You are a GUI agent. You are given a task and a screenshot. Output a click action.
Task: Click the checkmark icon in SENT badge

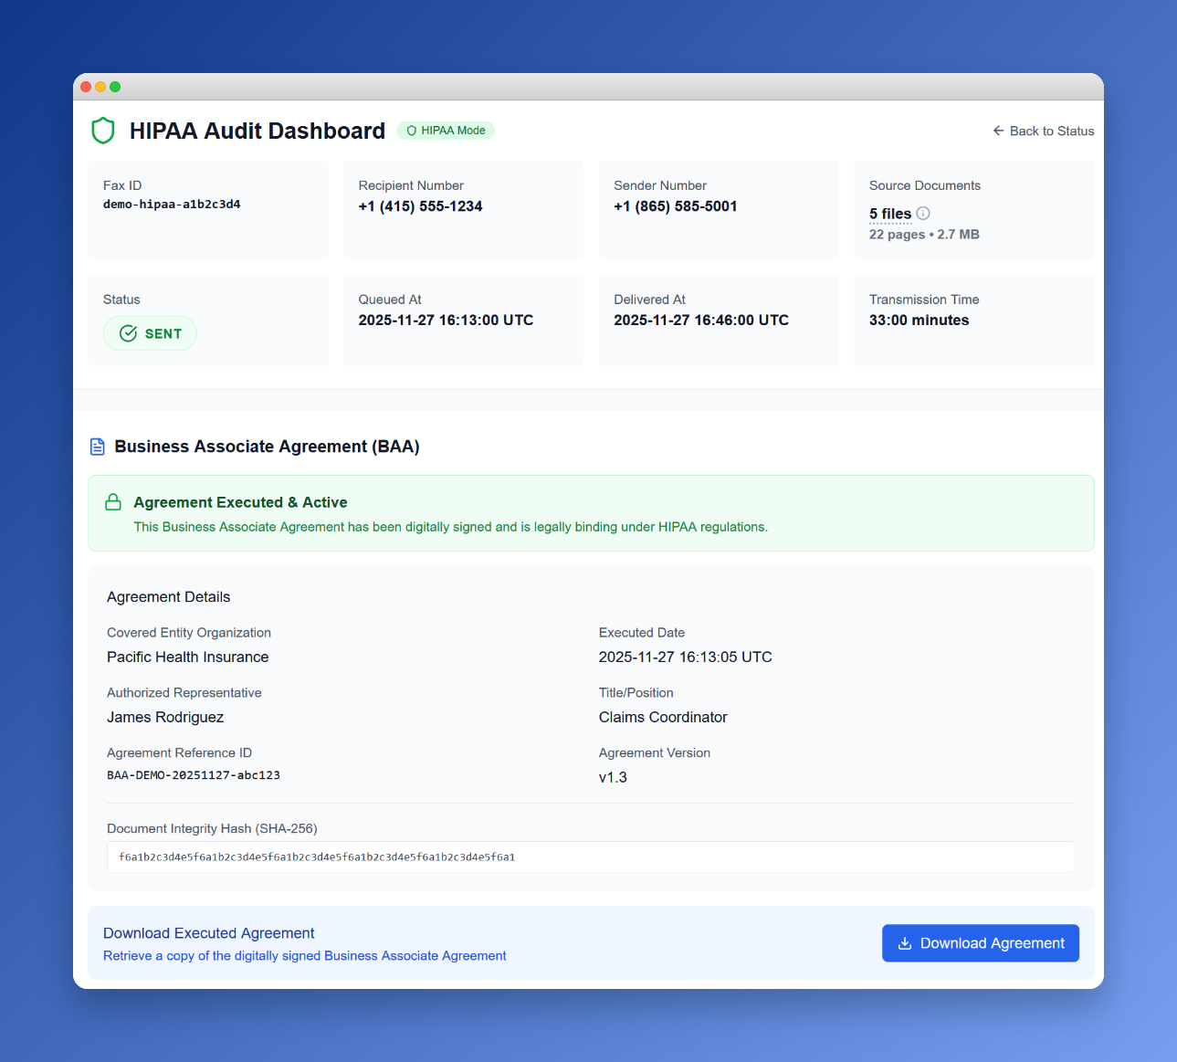point(129,333)
